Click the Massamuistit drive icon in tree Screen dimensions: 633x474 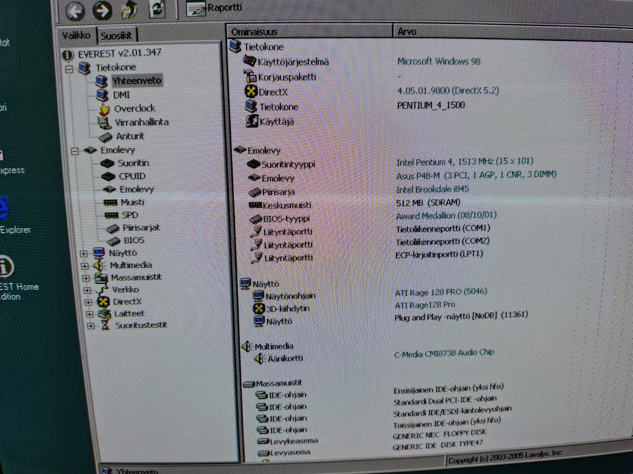tap(100, 278)
